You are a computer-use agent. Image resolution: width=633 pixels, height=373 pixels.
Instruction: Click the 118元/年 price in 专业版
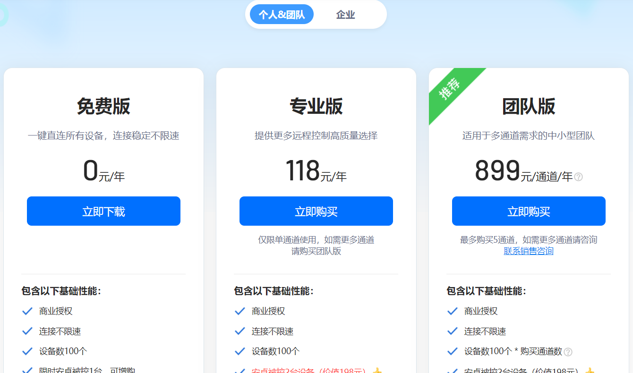tap(316, 171)
